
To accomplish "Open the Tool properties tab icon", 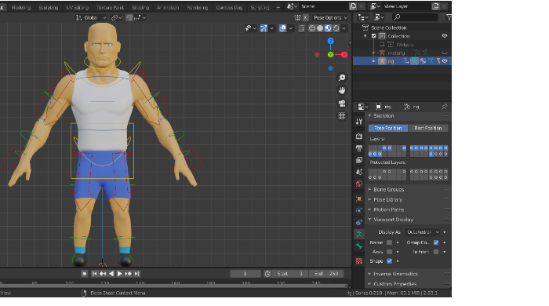I will pyautogui.click(x=359, y=122).
